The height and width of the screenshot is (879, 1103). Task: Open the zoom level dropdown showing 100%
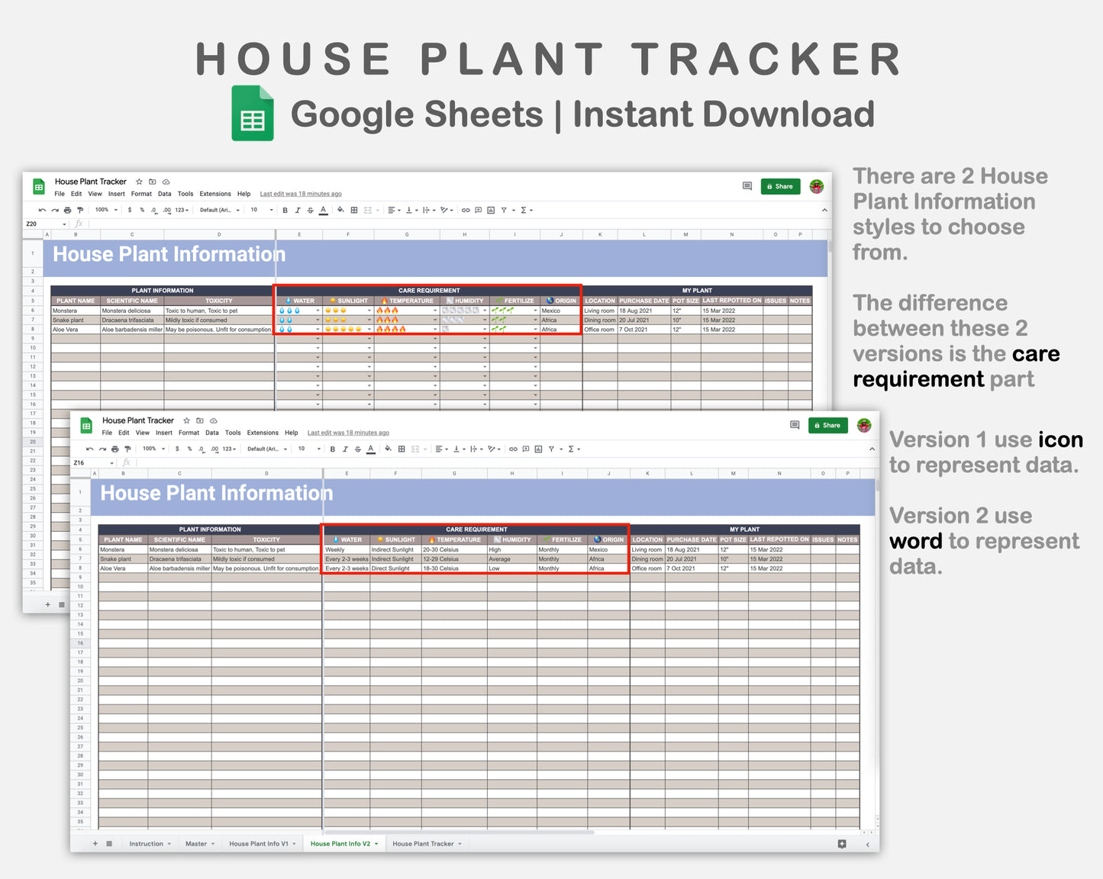coord(153,449)
